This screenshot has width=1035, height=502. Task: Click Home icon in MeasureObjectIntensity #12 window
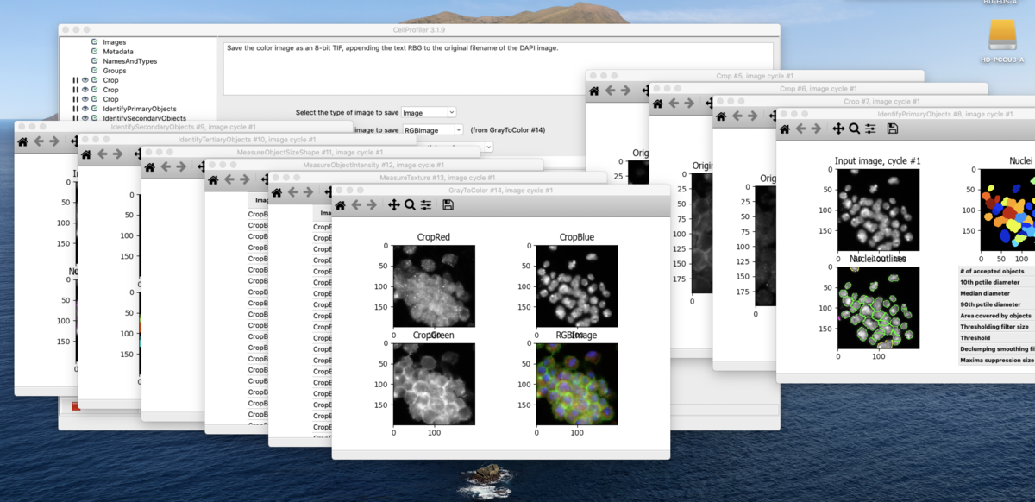click(214, 179)
